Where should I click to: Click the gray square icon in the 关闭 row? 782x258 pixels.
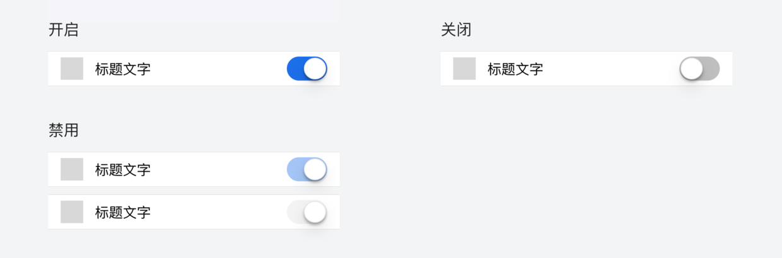pyautogui.click(x=464, y=69)
